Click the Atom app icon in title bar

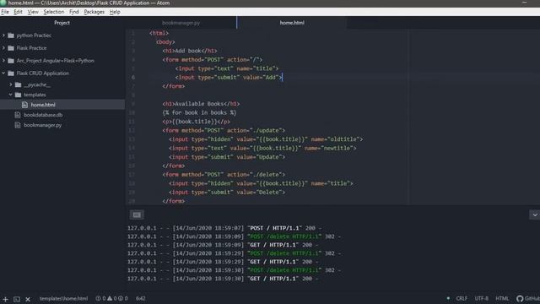coord(3,3)
